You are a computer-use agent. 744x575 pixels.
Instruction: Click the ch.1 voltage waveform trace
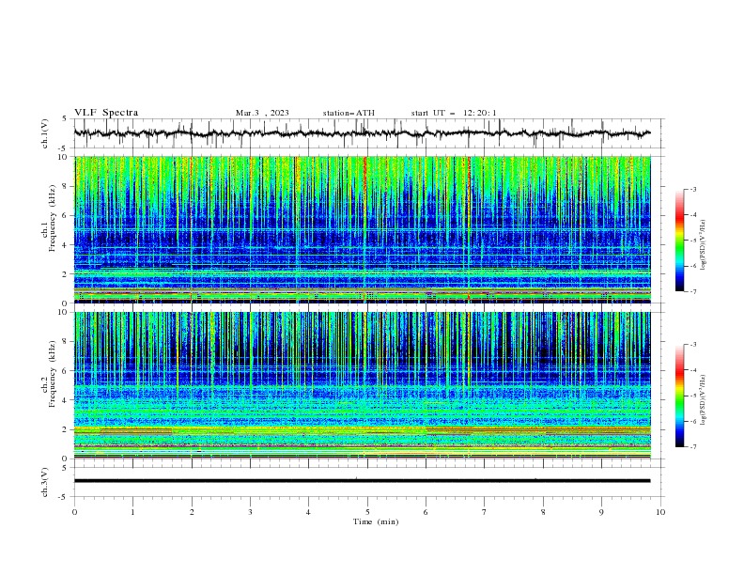point(362,133)
